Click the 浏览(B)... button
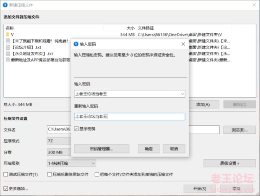 (x=240, y=130)
